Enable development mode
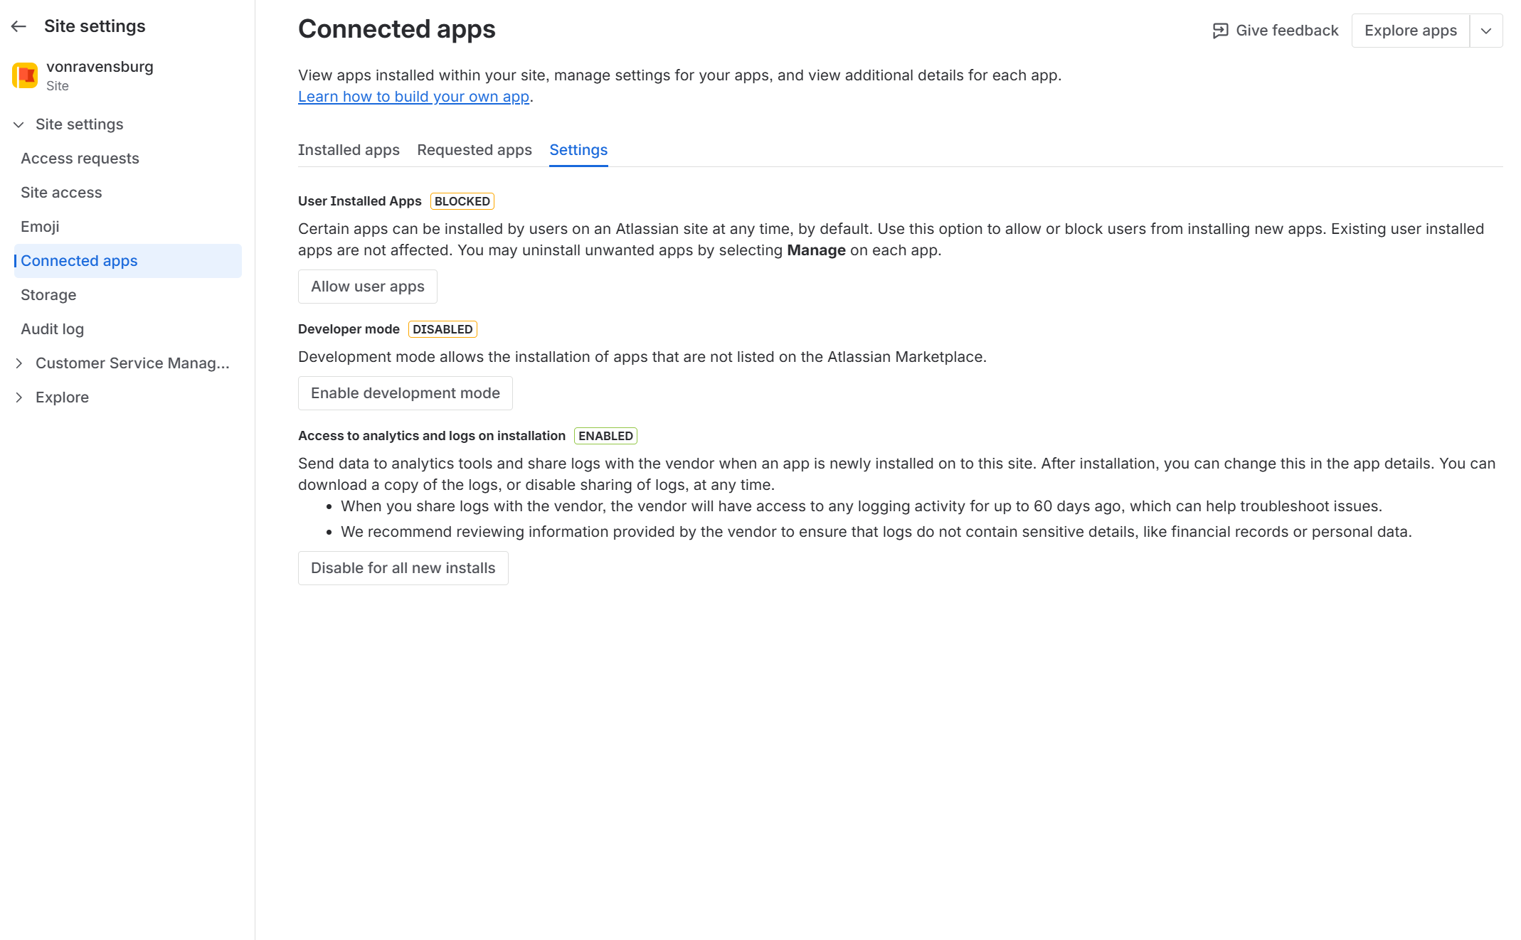Image resolution: width=1521 pixels, height=940 pixels. (x=405, y=393)
